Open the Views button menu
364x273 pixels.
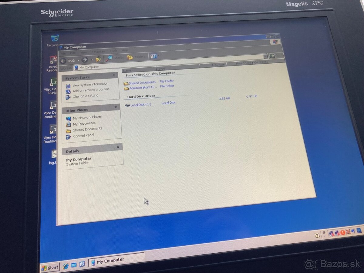click(x=154, y=56)
